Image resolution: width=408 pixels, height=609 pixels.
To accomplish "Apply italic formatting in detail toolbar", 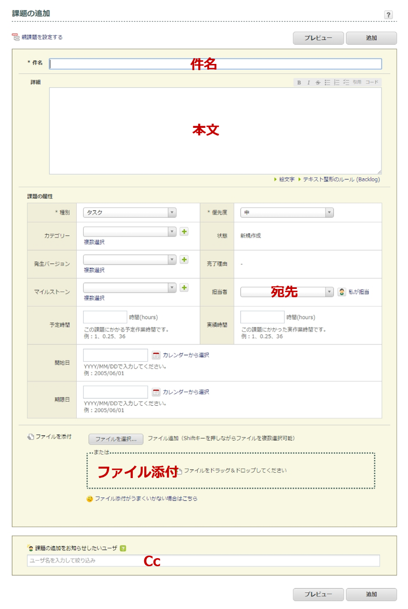I will pyautogui.click(x=309, y=82).
